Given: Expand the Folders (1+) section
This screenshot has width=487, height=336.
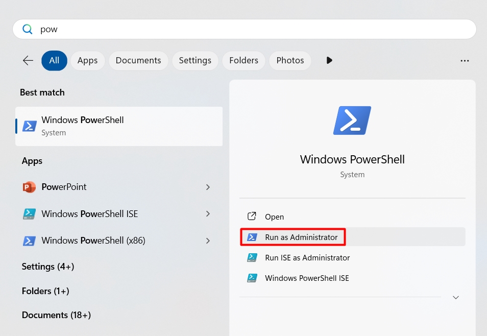Looking at the screenshot, I should pyautogui.click(x=45, y=291).
